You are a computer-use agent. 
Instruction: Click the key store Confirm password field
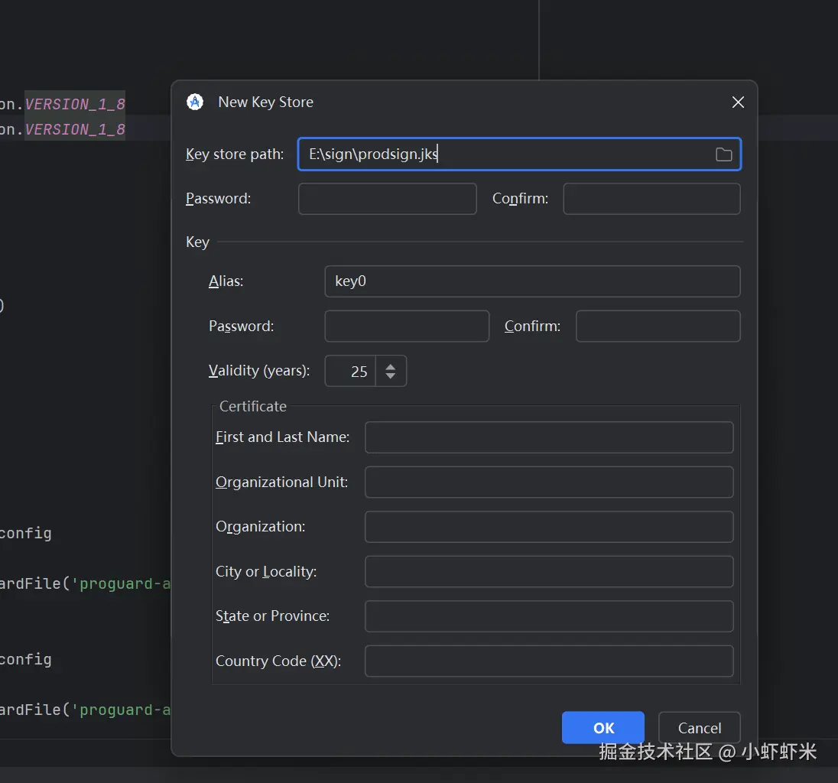pyautogui.click(x=651, y=199)
